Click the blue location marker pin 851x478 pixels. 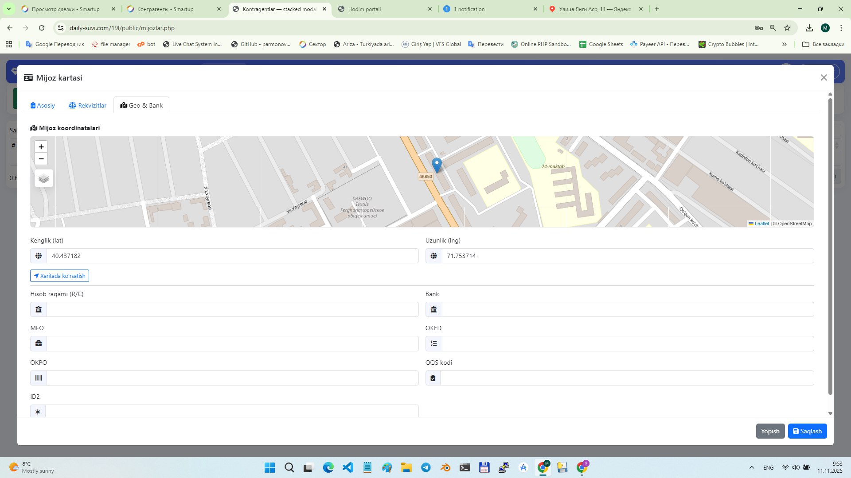coord(437,165)
